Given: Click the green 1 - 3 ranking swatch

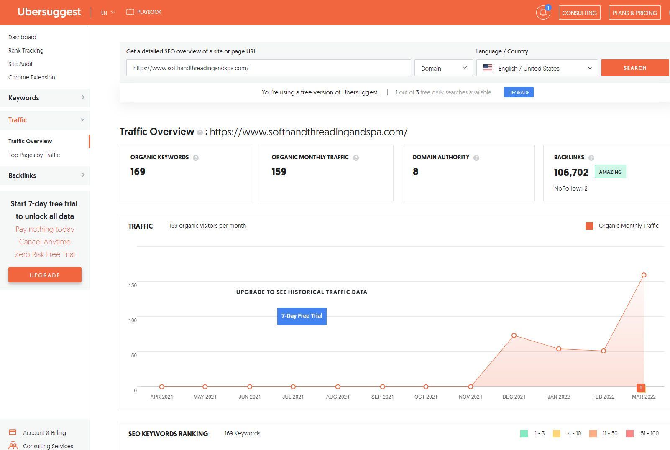Looking at the screenshot, I should (524, 434).
